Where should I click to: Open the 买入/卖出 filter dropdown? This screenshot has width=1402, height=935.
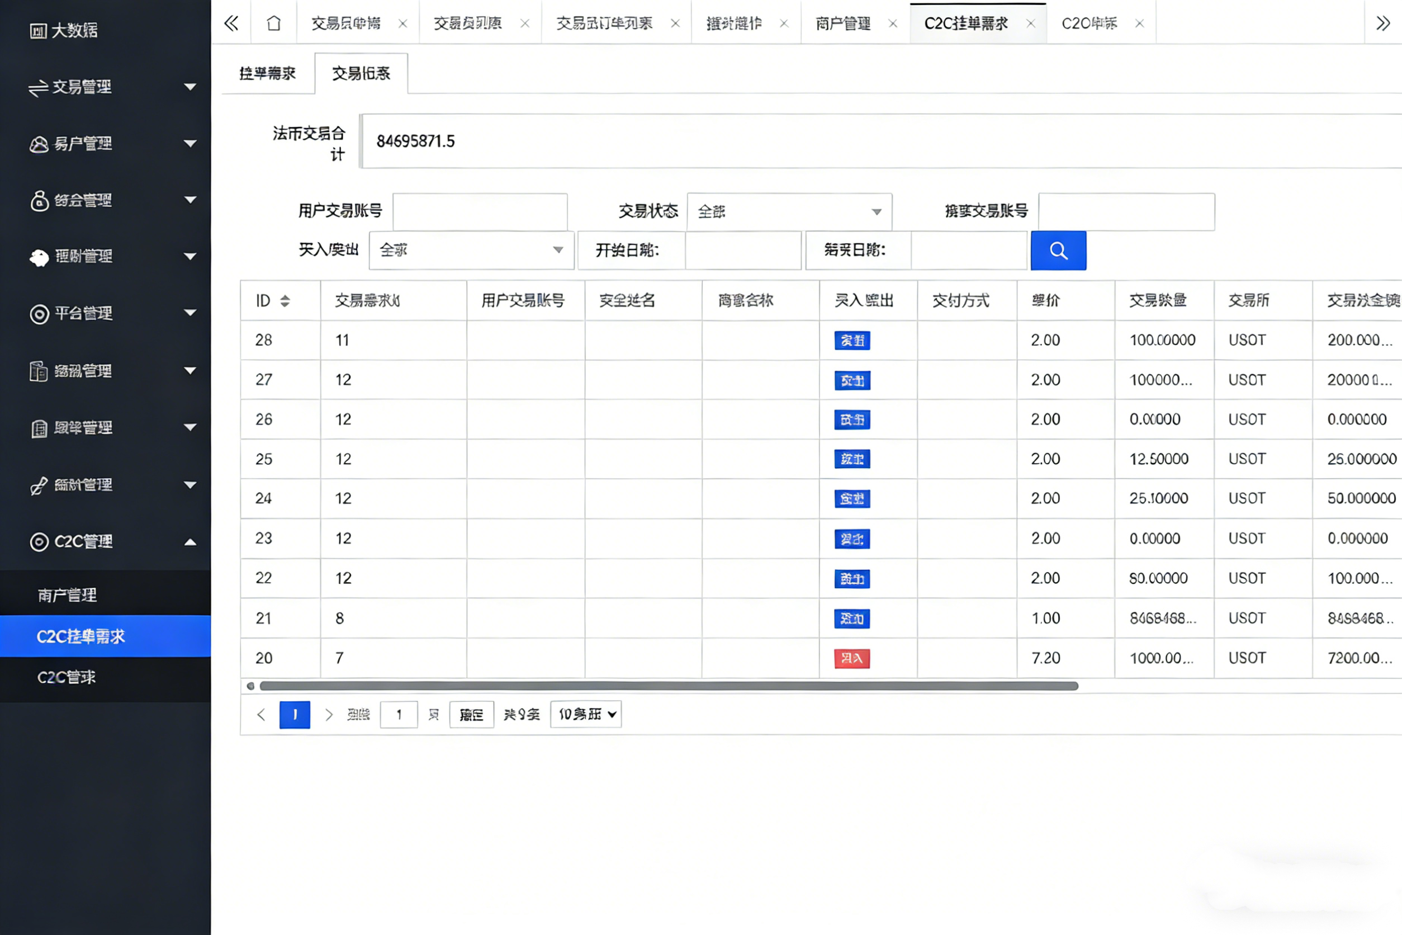click(471, 251)
